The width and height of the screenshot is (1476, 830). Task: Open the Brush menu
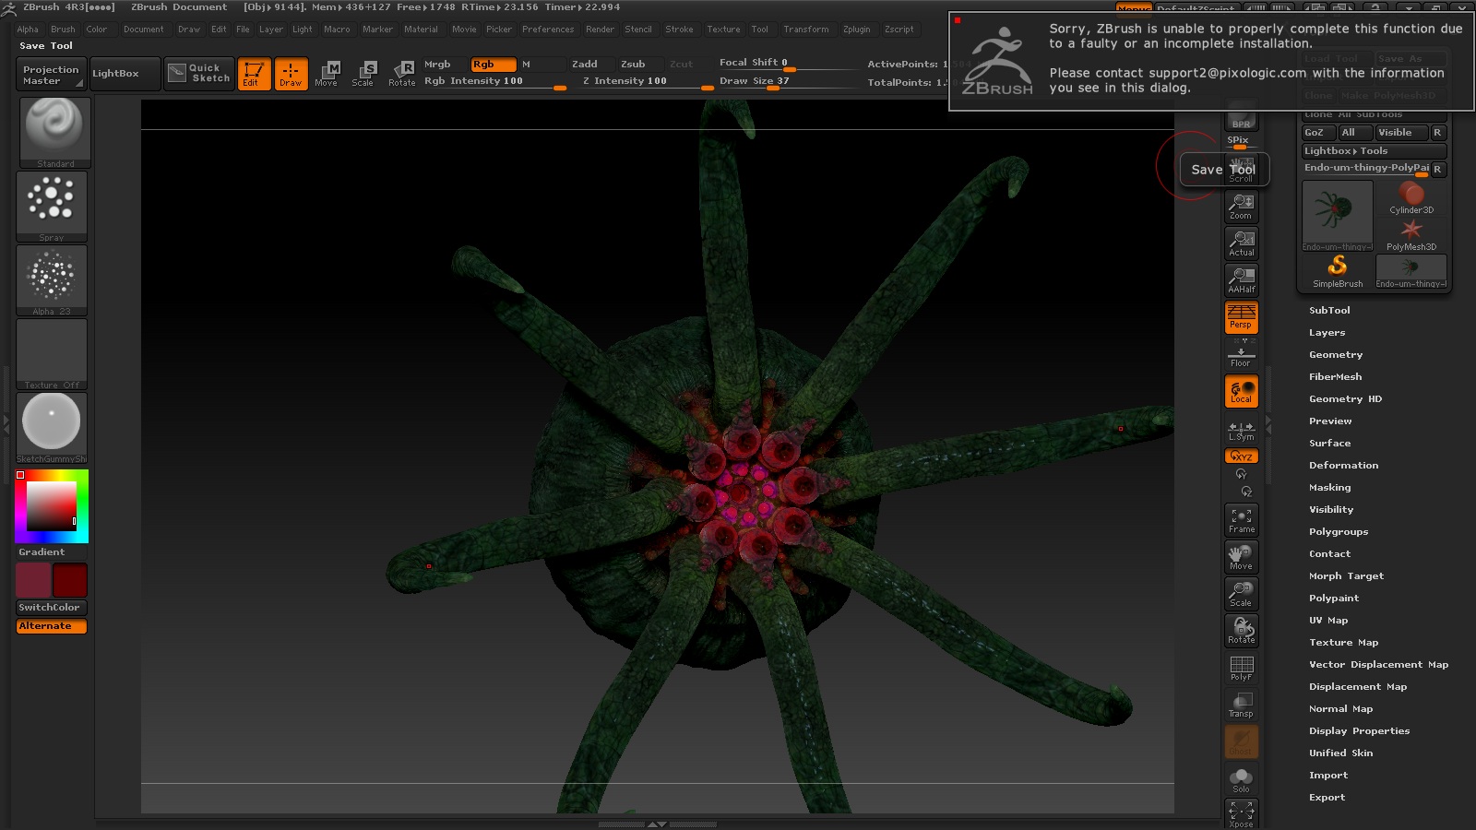63,30
